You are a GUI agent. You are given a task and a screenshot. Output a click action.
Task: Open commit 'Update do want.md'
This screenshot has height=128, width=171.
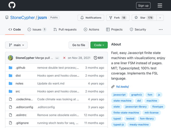pyautogui.click(x=51, y=83)
